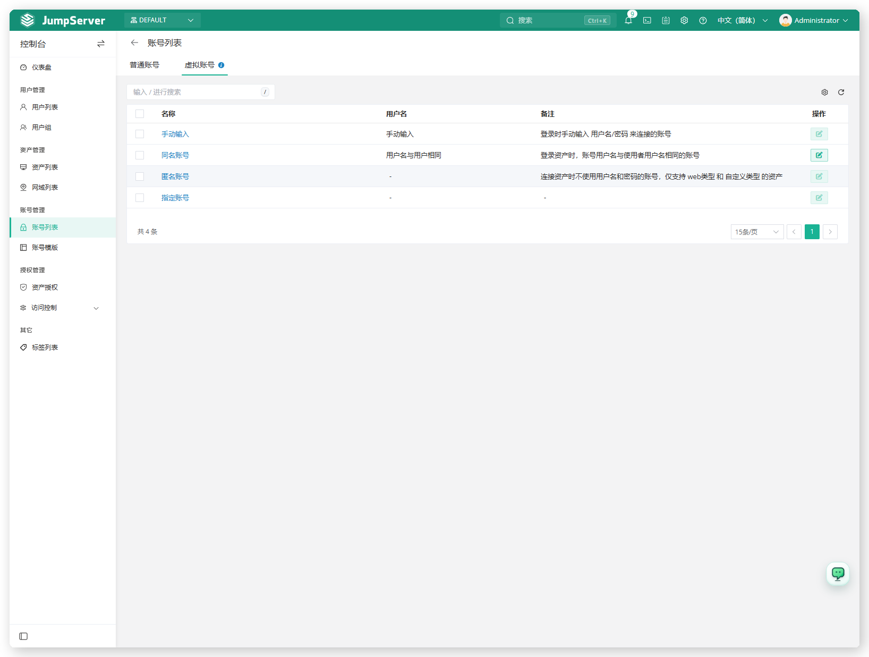Open the 手动输入 account link
869x657 pixels.
pos(175,134)
